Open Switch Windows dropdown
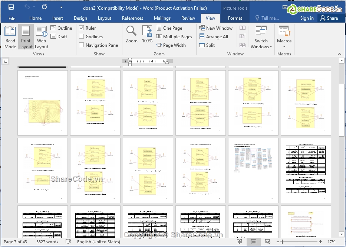Image resolution: width=346 pixels, height=247 pixels. (261, 37)
